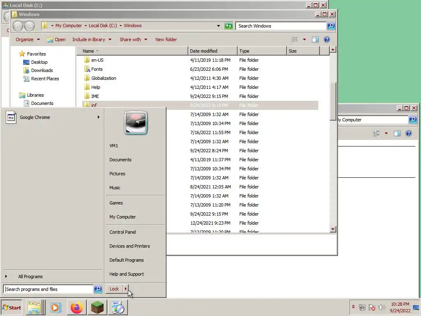This screenshot has height=316, width=421.
Task: Open the disc program taskbar icon
Action: click(118, 307)
